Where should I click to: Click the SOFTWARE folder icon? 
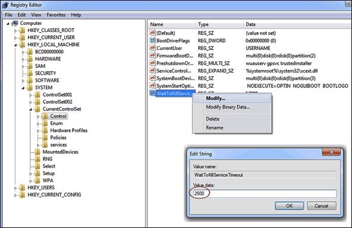(x=30, y=81)
